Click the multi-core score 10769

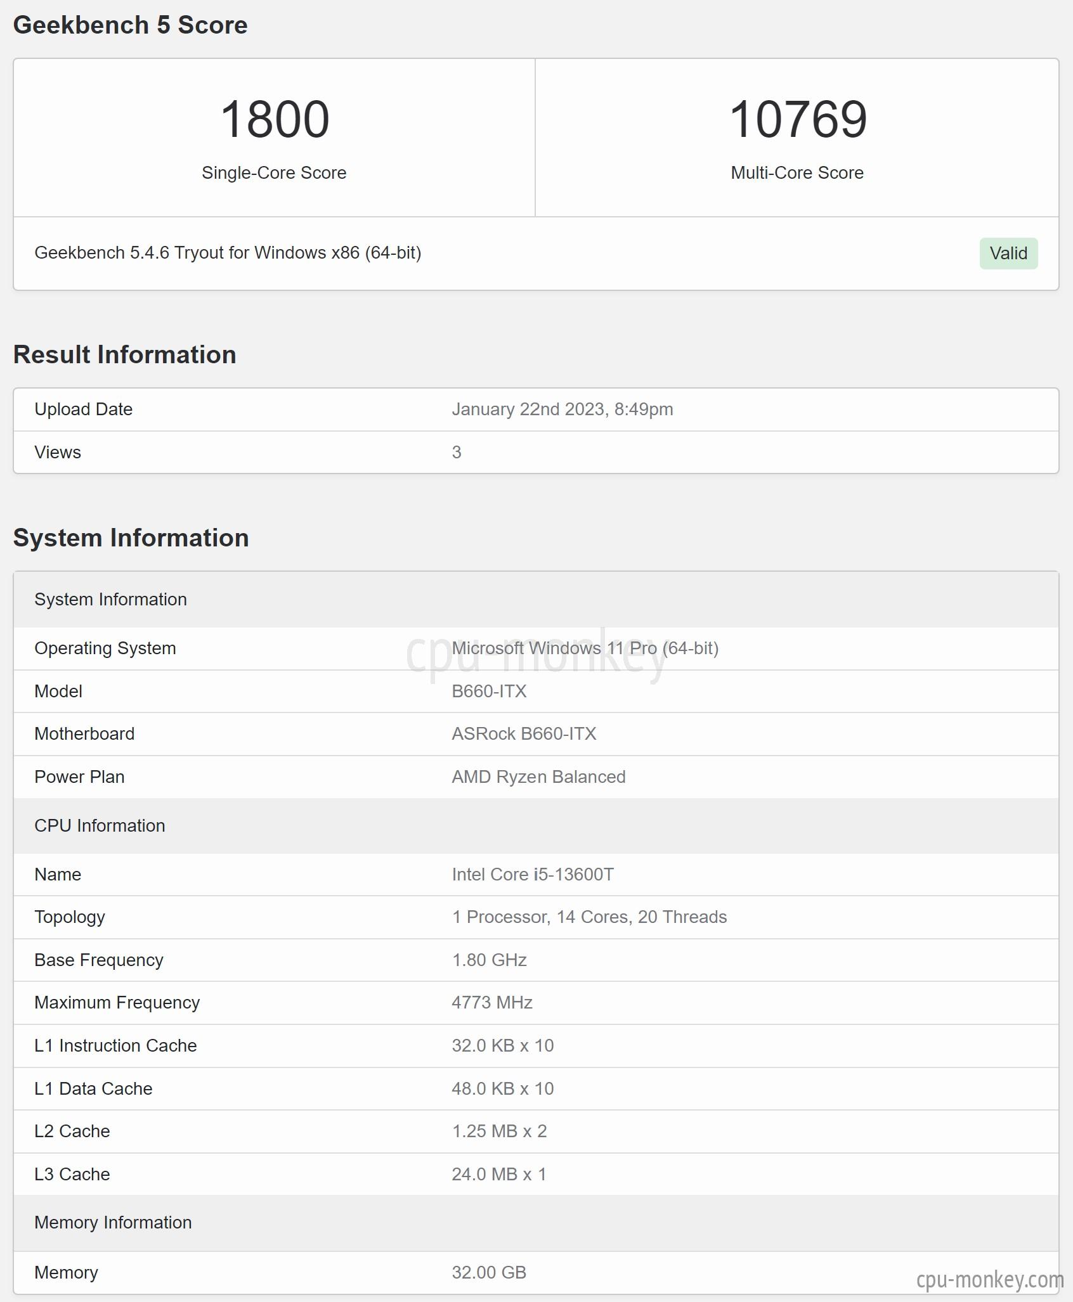click(x=798, y=119)
